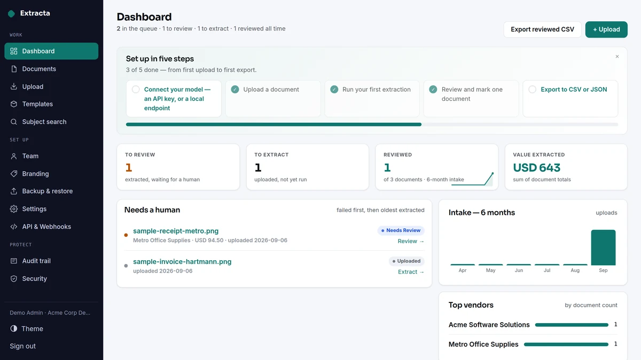Click the checked circle for Review and mark one document
This screenshot has width=641, height=360.
[433, 90]
